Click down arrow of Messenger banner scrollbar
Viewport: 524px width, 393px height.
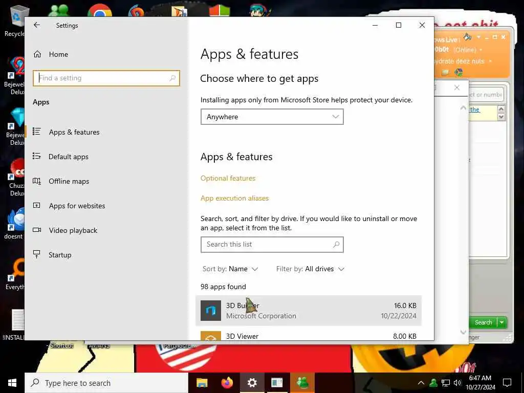coord(501,117)
